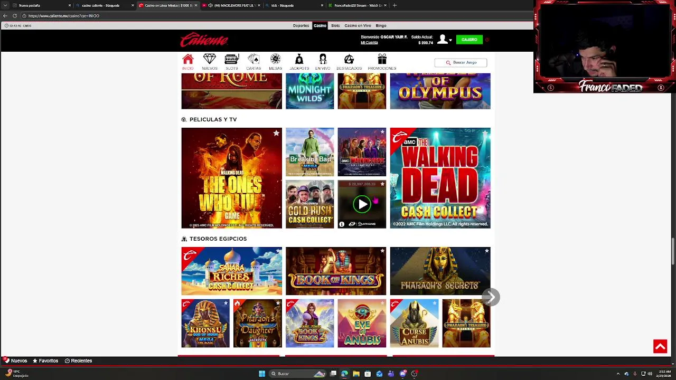Show next Tesoros Egipcios games arrow
Screen dimensions: 676x380
[x=491, y=297]
